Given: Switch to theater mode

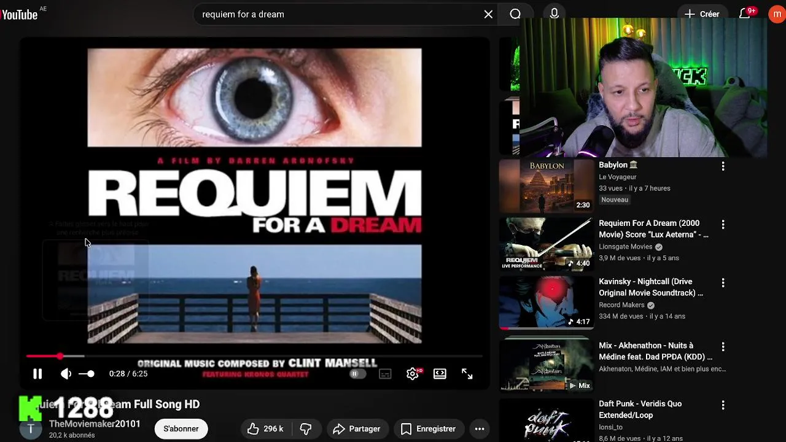Looking at the screenshot, I should click(x=440, y=374).
